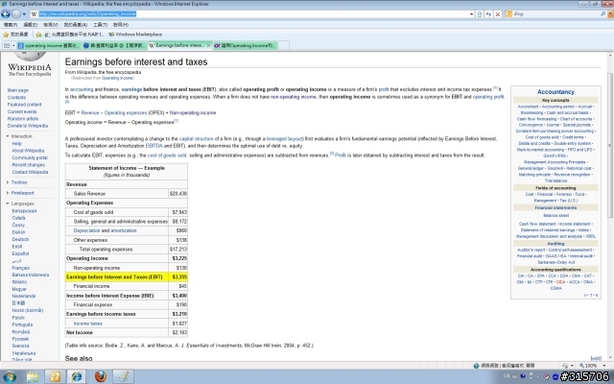Open the search provider dropdown arrow

tap(610, 14)
